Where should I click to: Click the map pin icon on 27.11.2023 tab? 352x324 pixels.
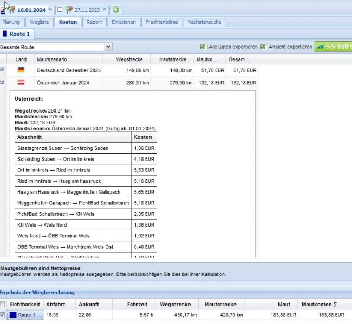pyautogui.click(x=68, y=10)
